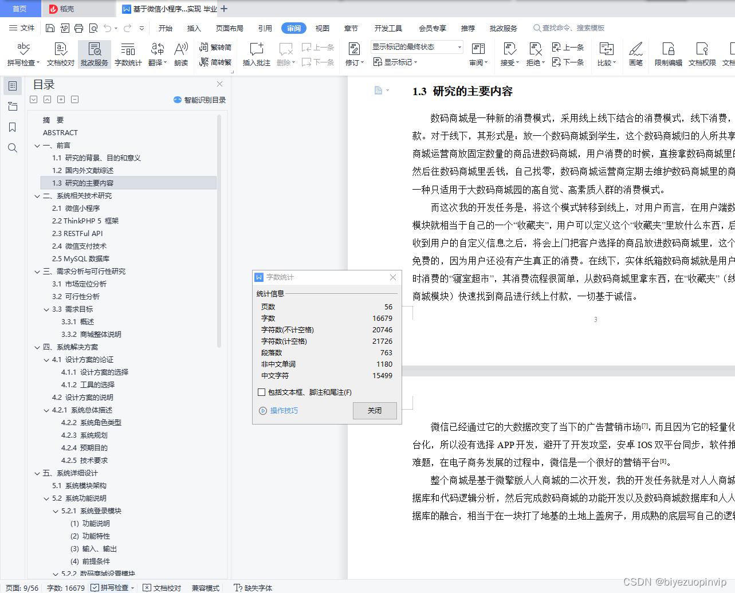Jump to 2.2 ThinkPHP 5 框架 heading
This screenshot has height=593, width=735.
[x=85, y=221]
